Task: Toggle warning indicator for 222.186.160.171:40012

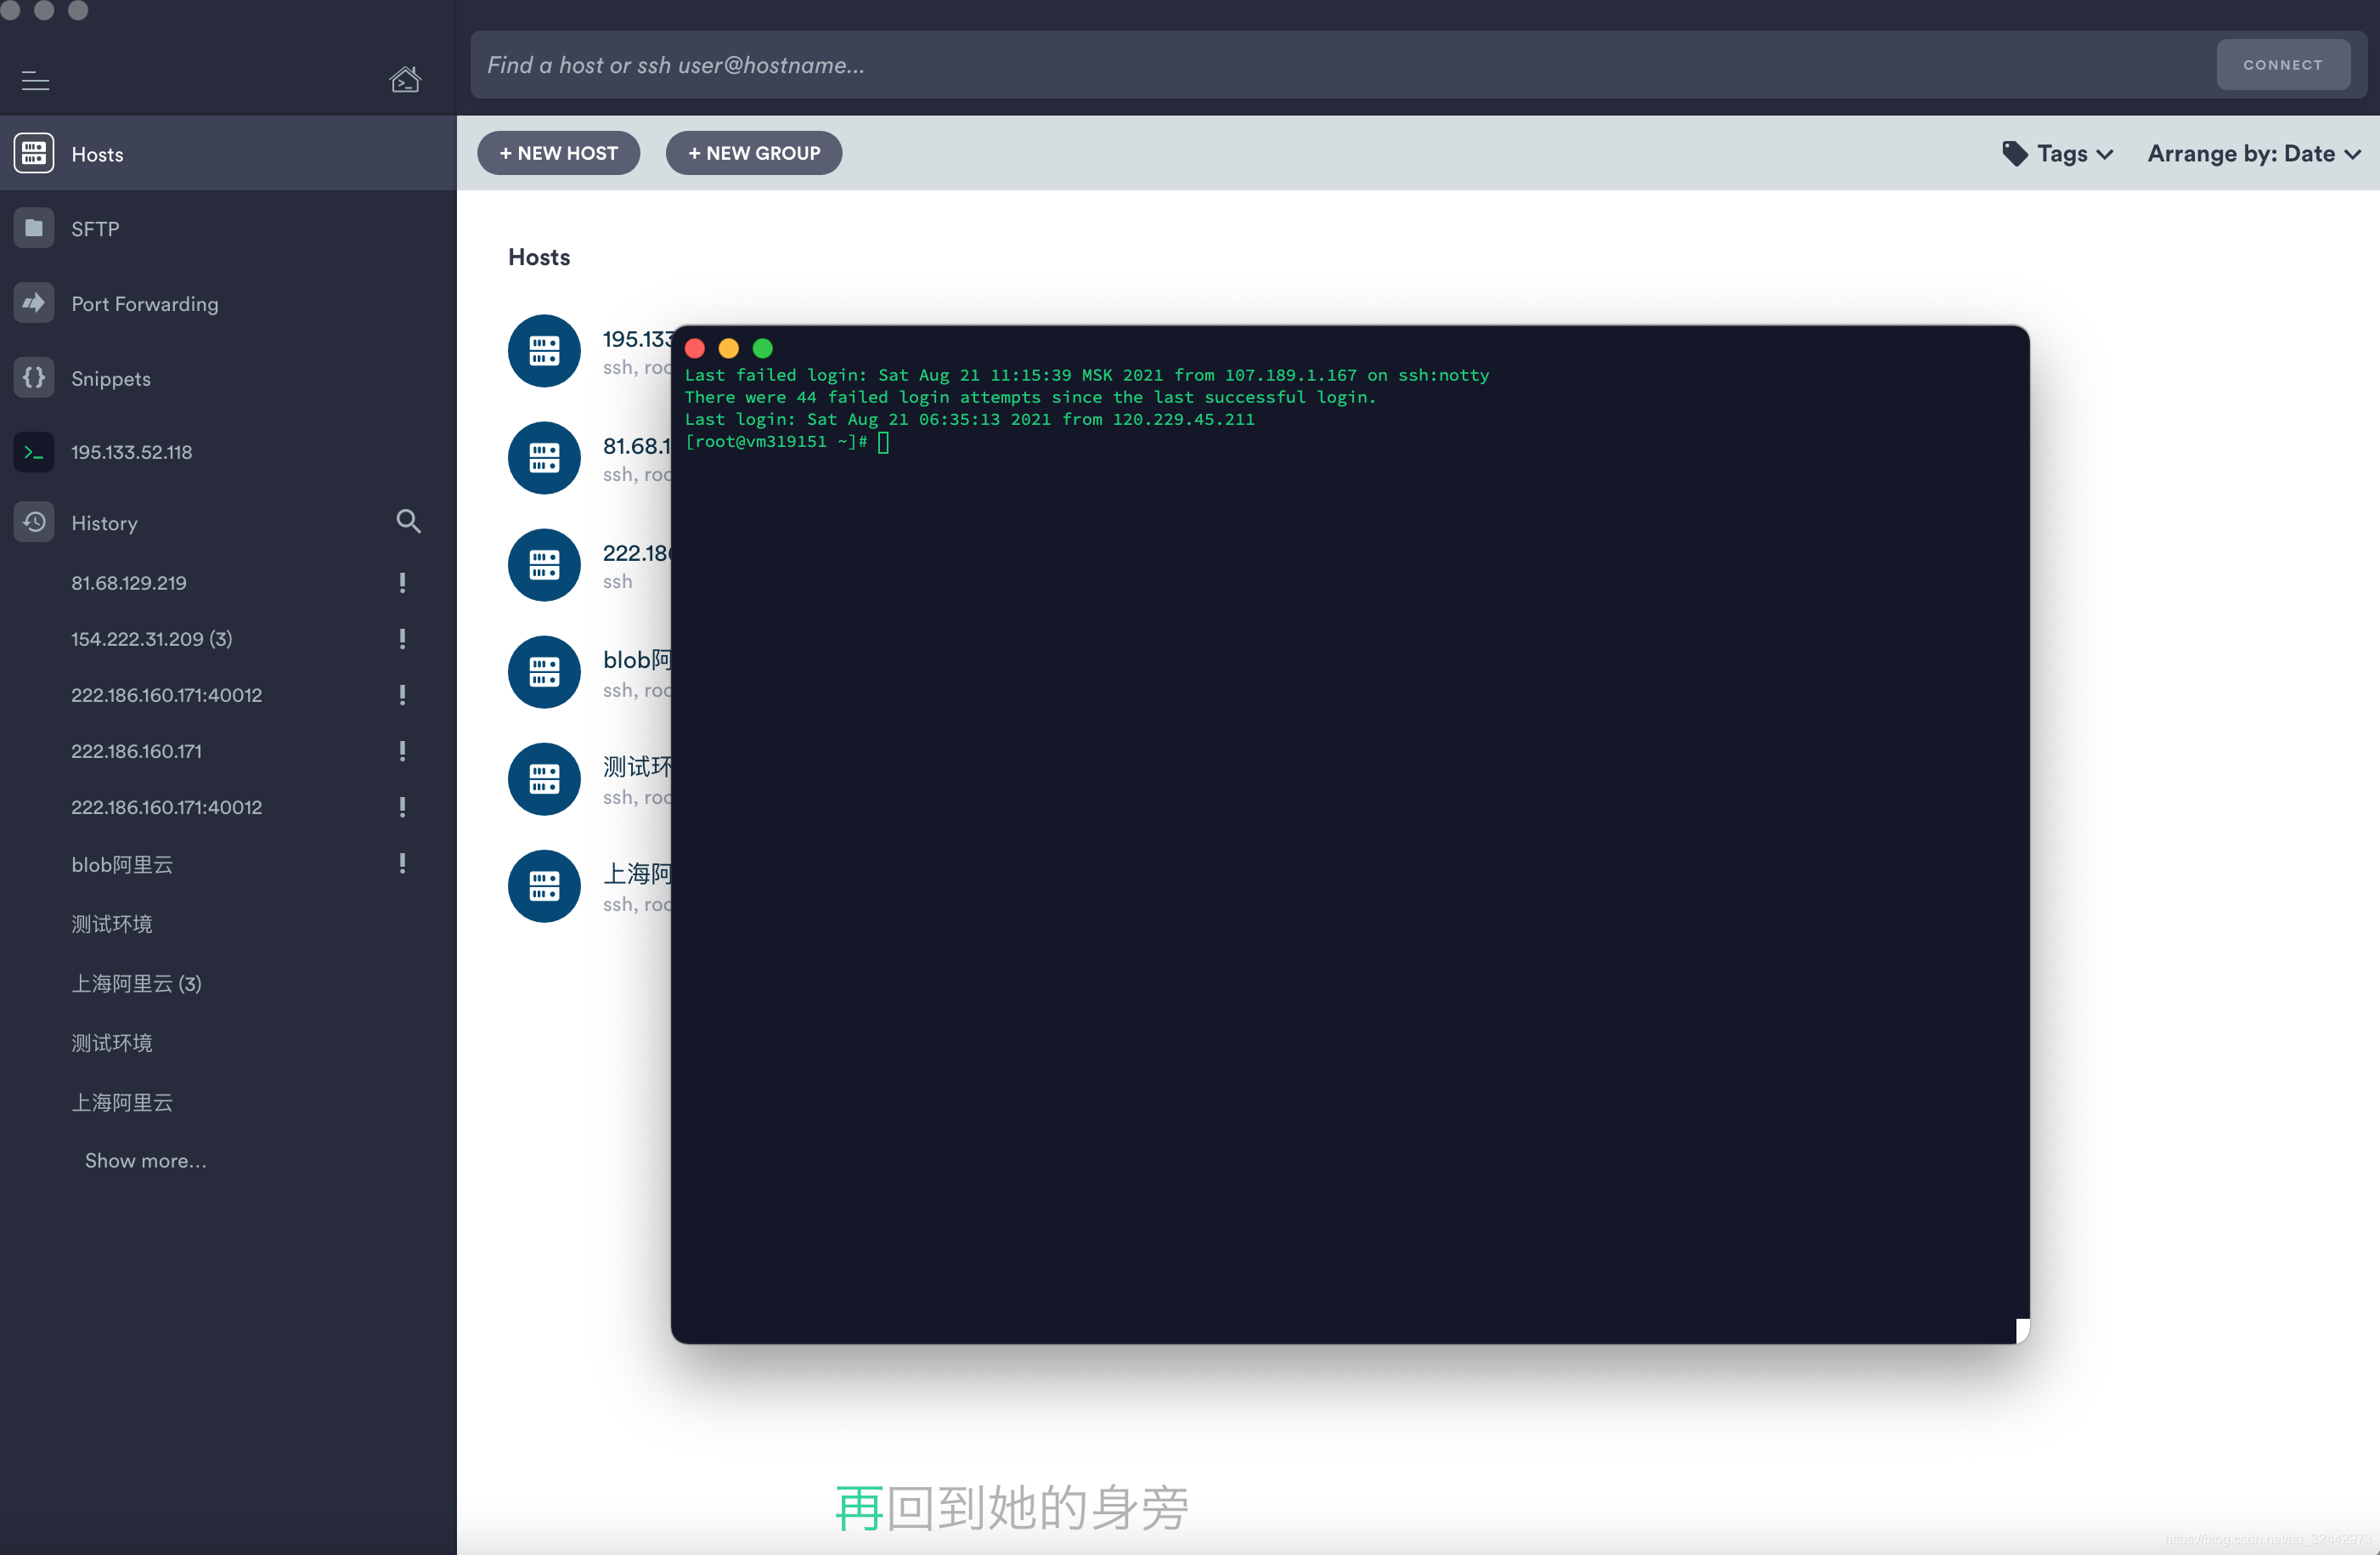Action: (x=403, y=693)
